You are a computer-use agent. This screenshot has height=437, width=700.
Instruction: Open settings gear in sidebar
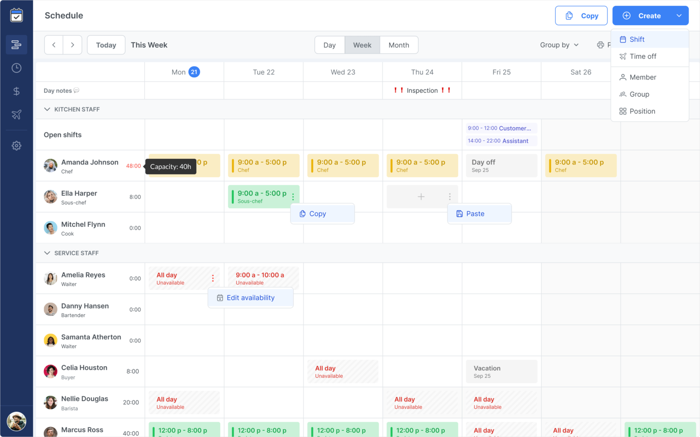click(17, 146)
